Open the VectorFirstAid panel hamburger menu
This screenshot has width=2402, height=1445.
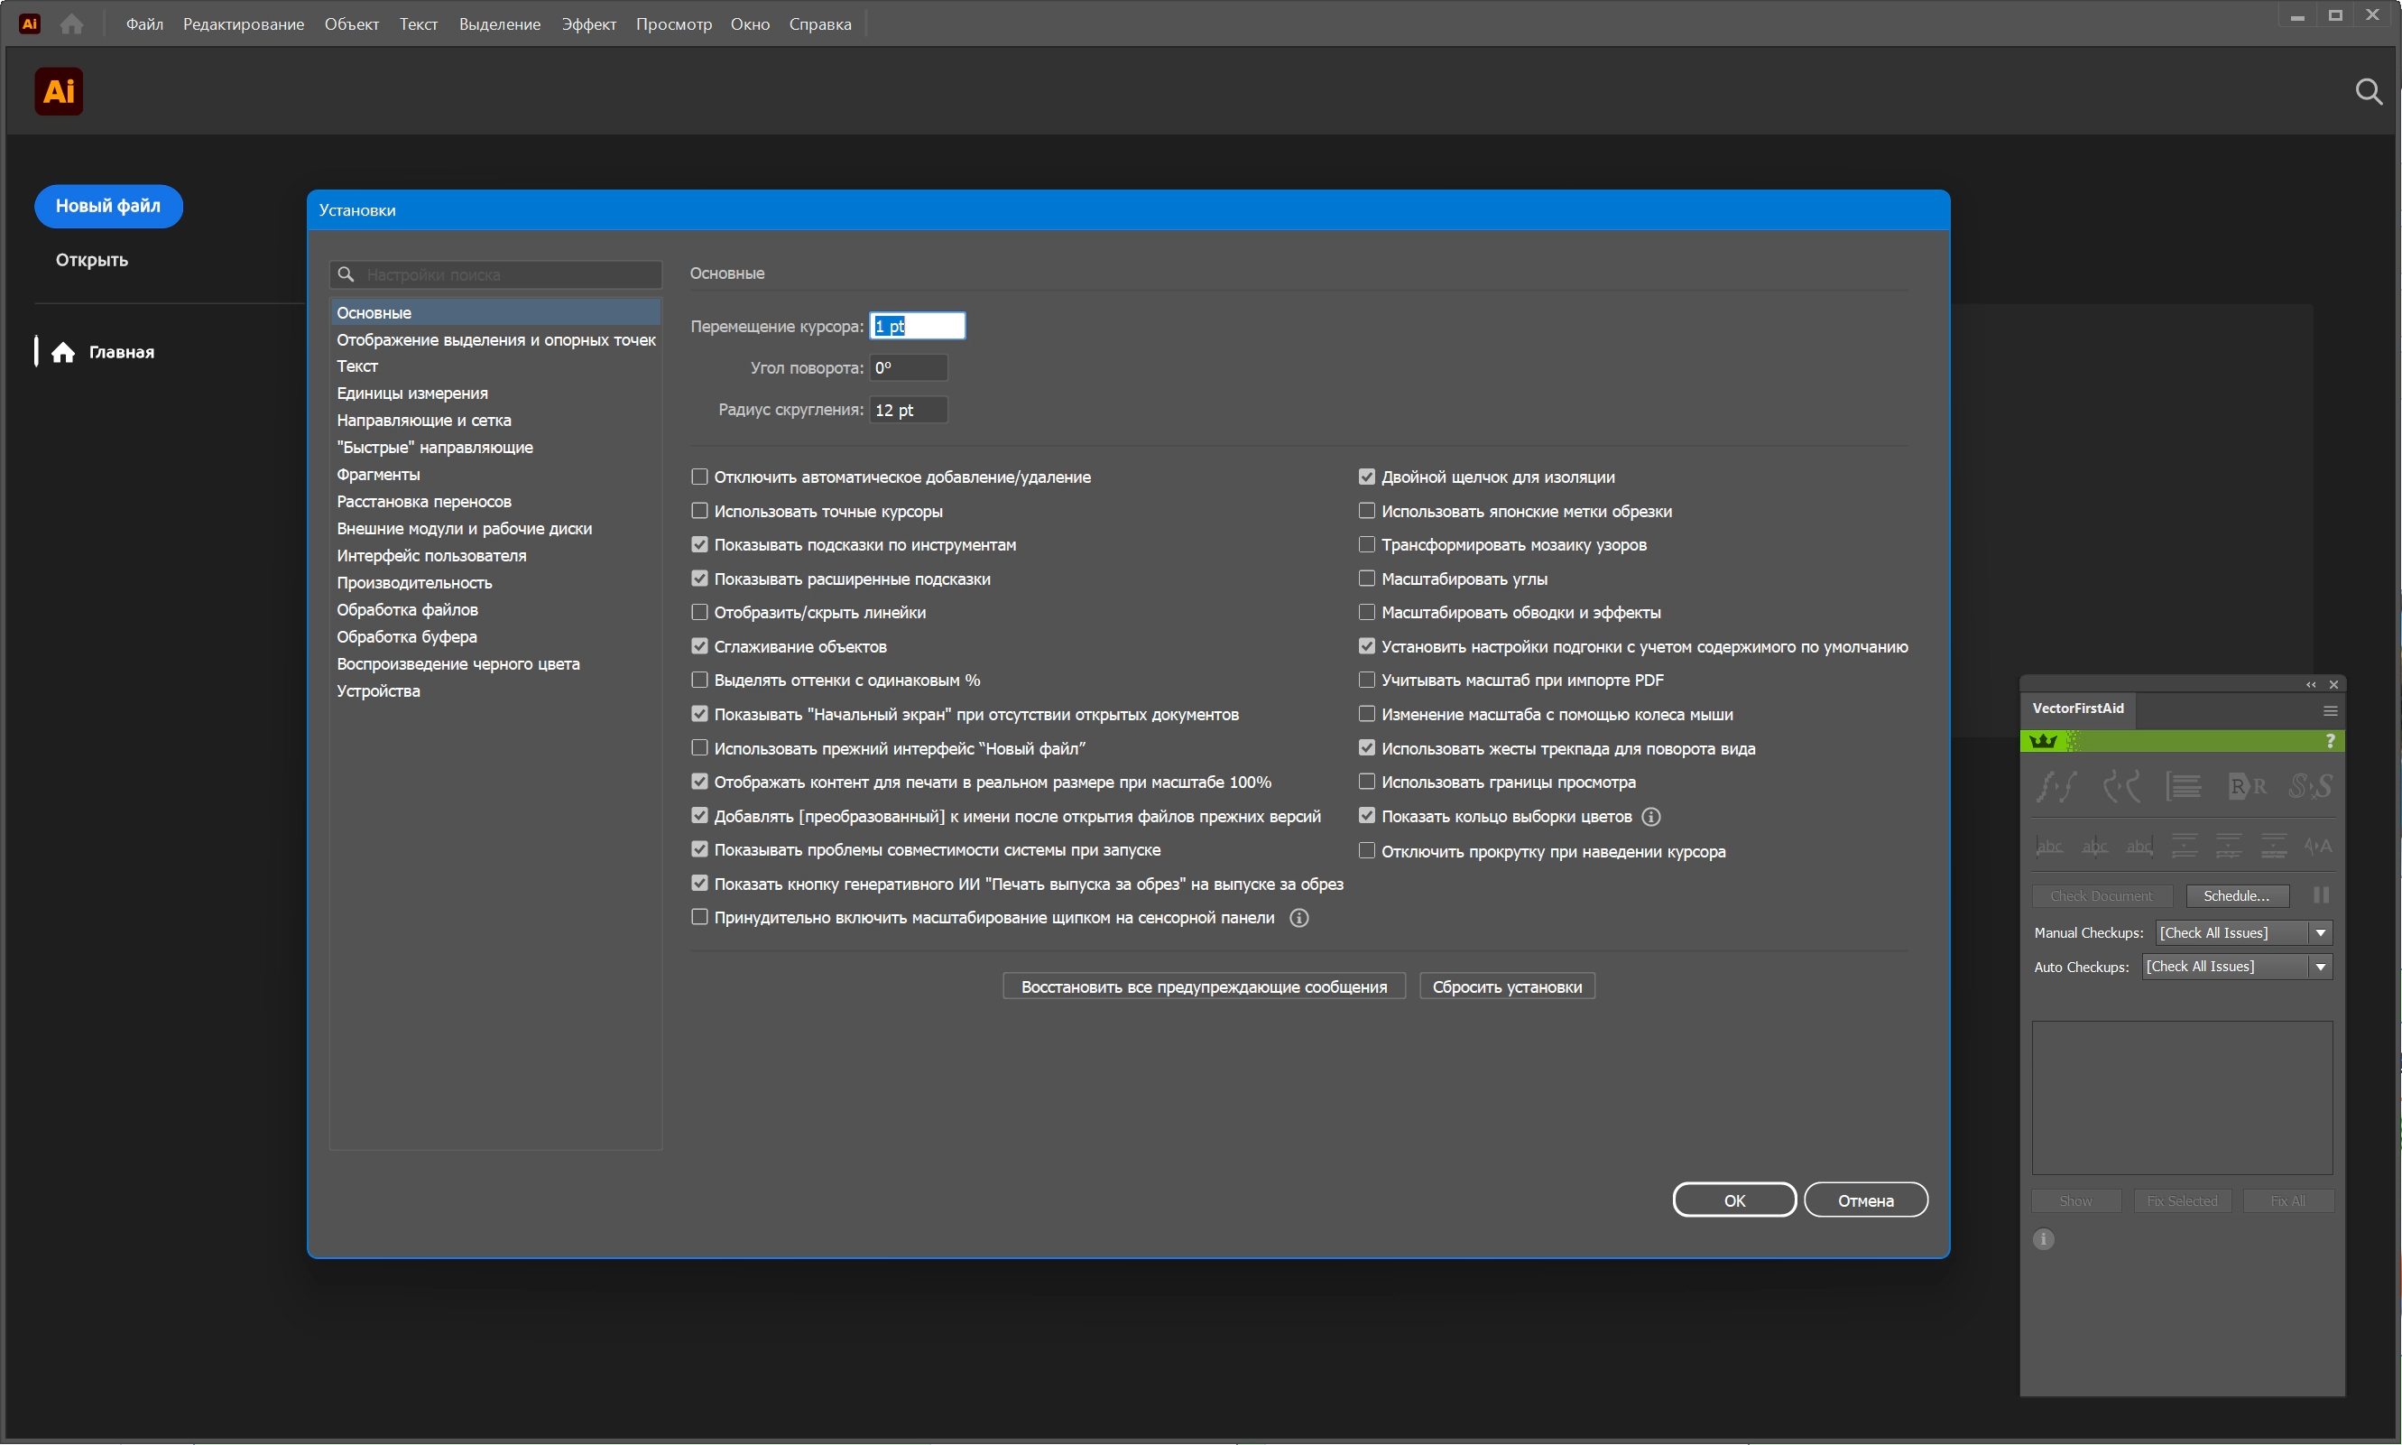tap(2330, 711)
